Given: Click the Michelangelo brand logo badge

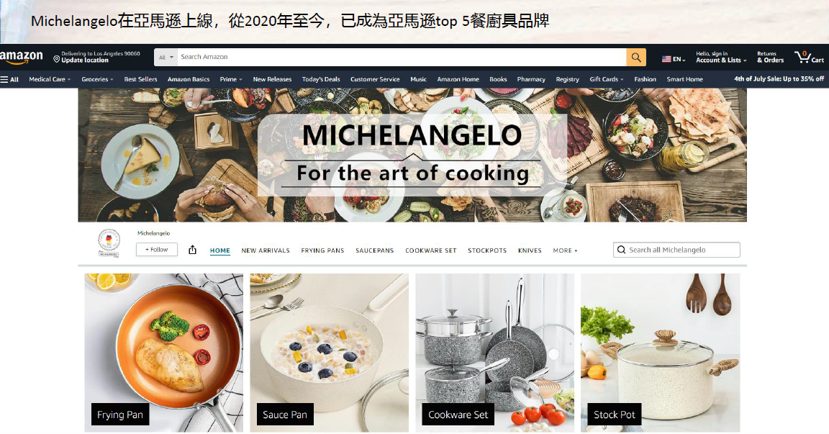Looking at the screenshot, I should pos(109,243).
